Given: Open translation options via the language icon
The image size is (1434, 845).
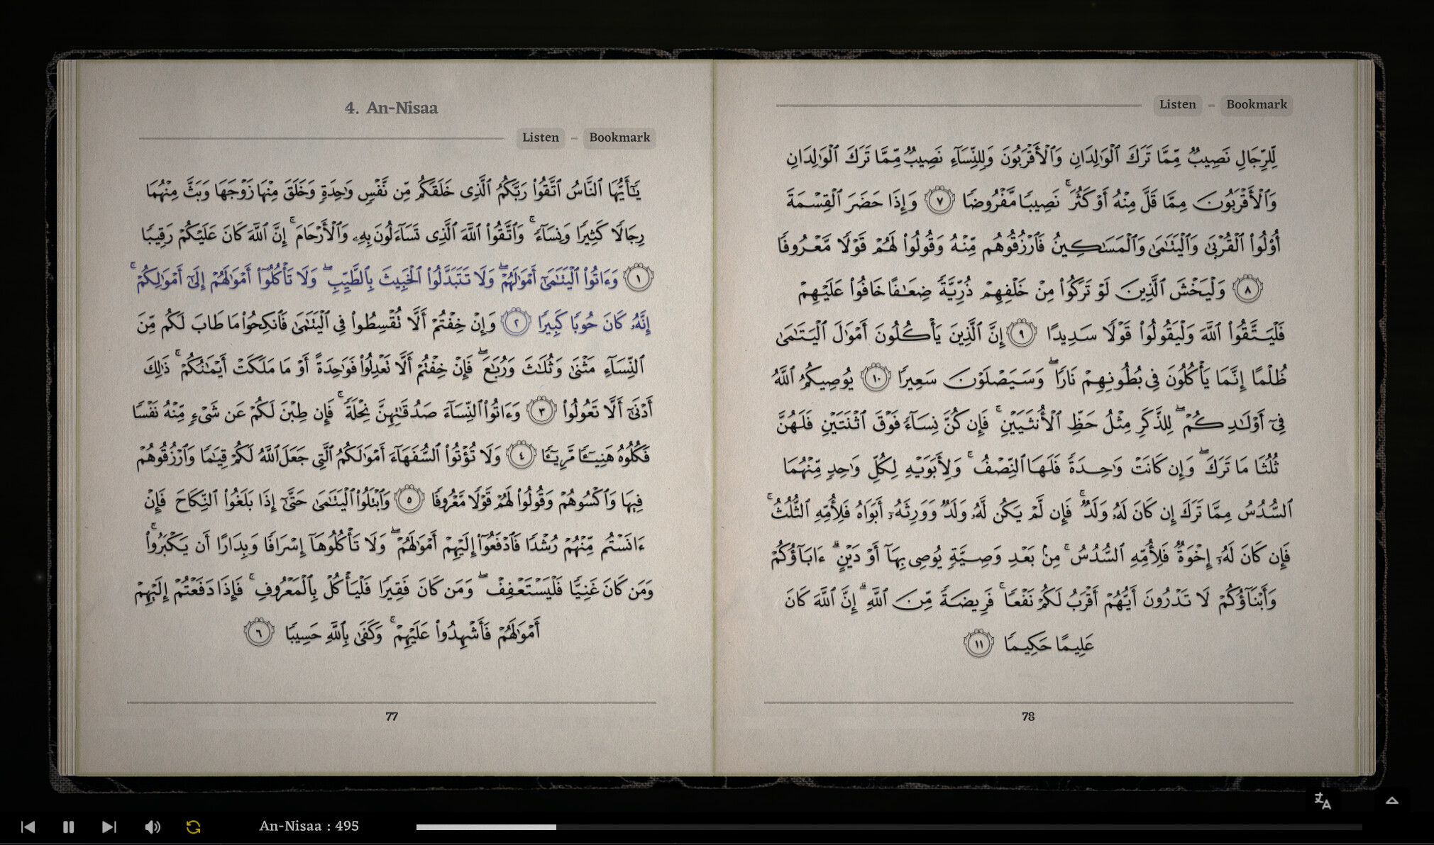Looking at the screenshot, I should point(1322,801).
